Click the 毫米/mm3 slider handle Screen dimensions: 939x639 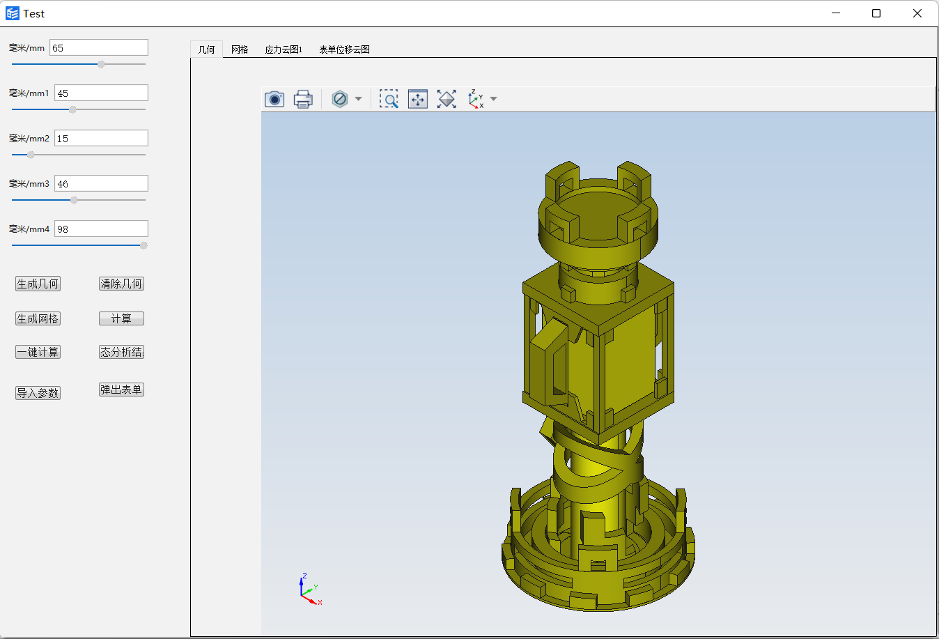[74, 200]
